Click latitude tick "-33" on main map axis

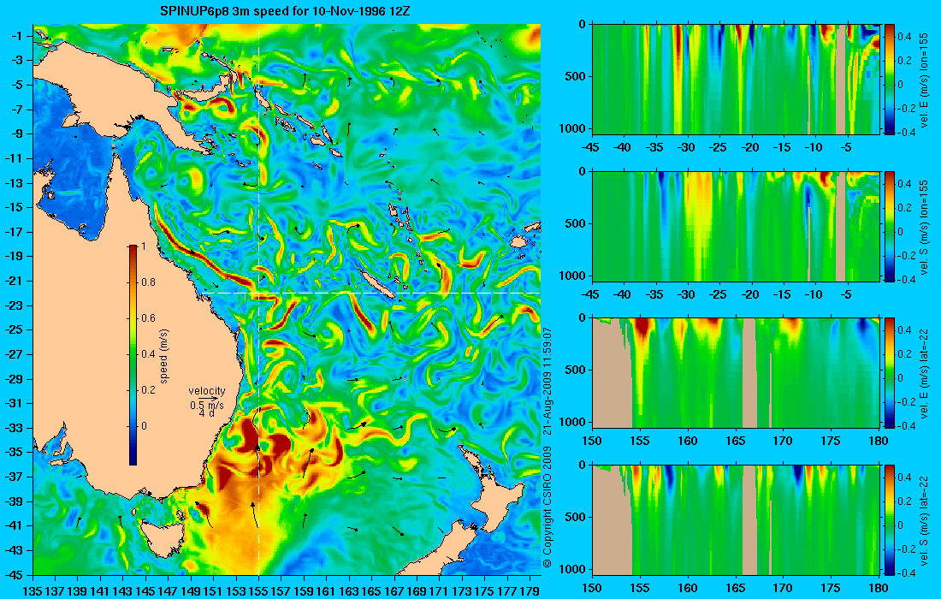[x=15, y=428]
